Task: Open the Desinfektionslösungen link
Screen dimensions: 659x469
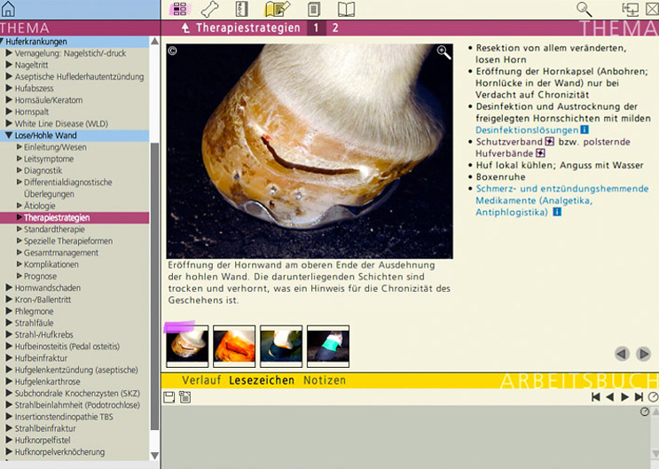Action: click(527, 129)
